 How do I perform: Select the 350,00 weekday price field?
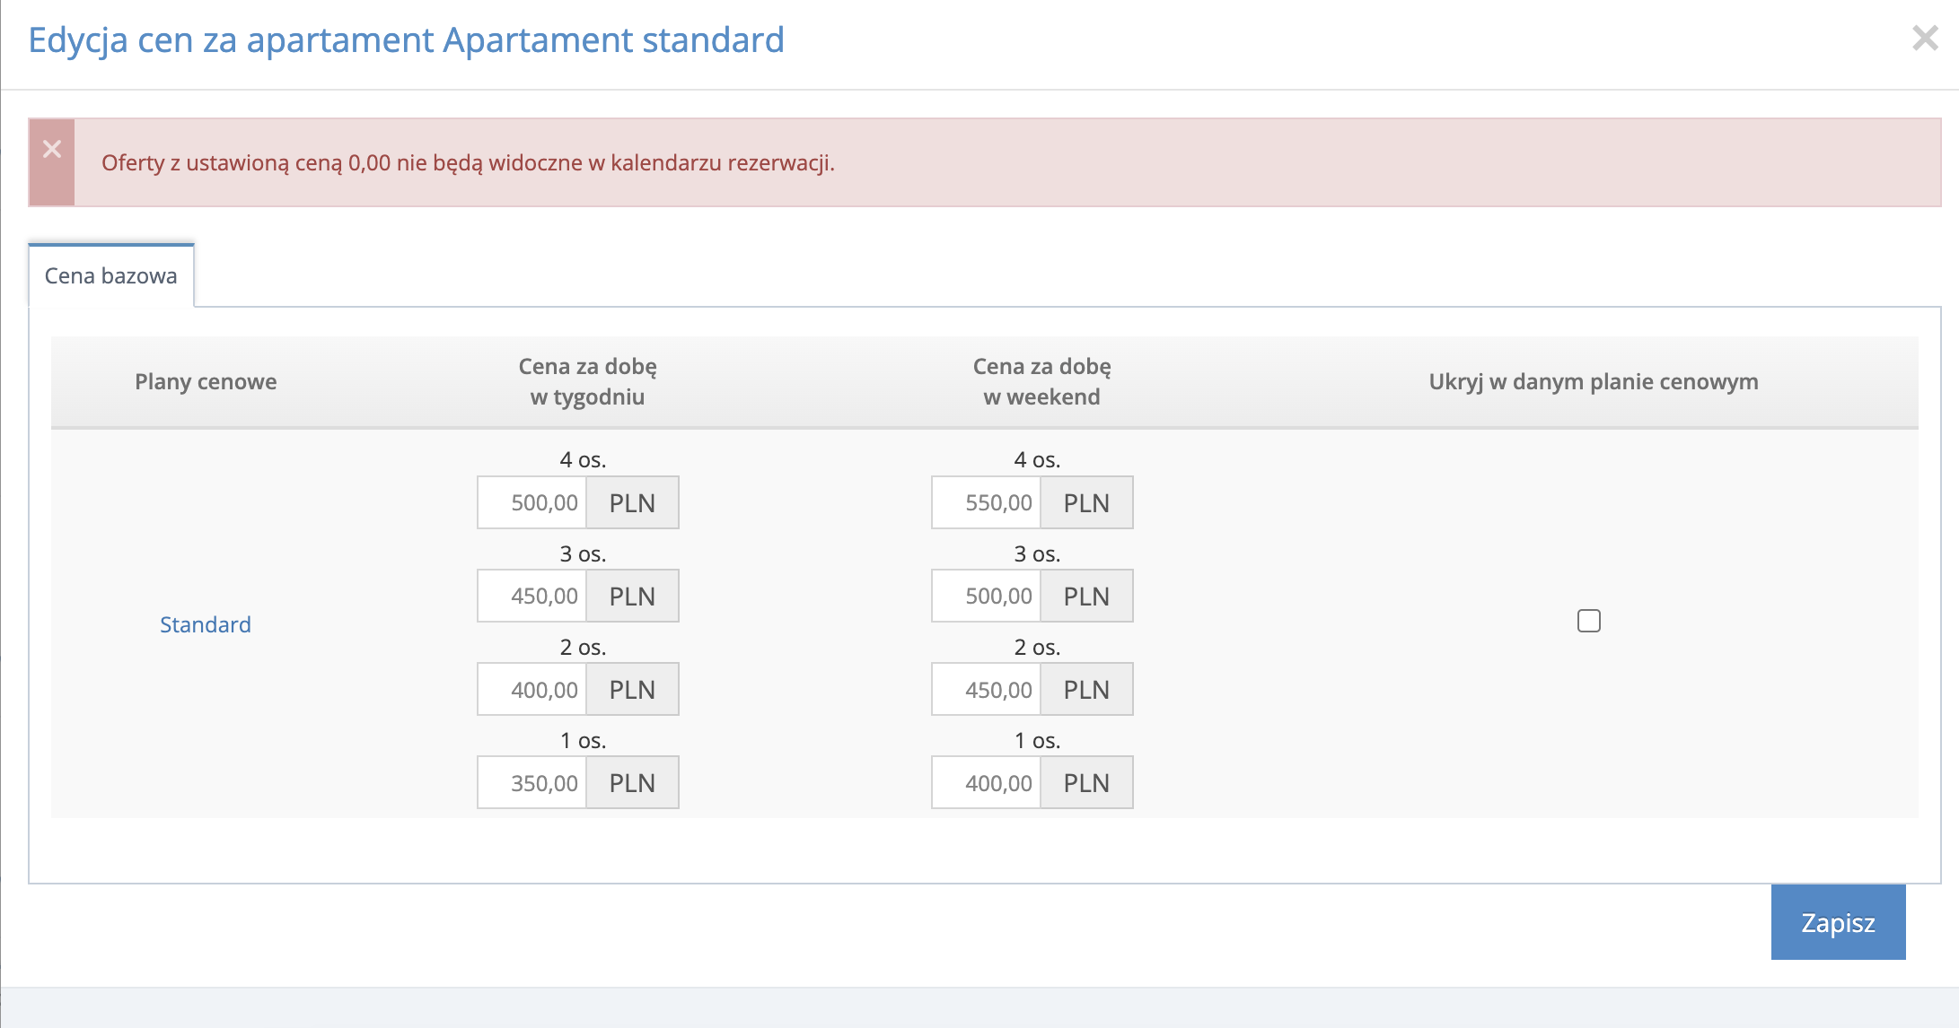point(531,781)
